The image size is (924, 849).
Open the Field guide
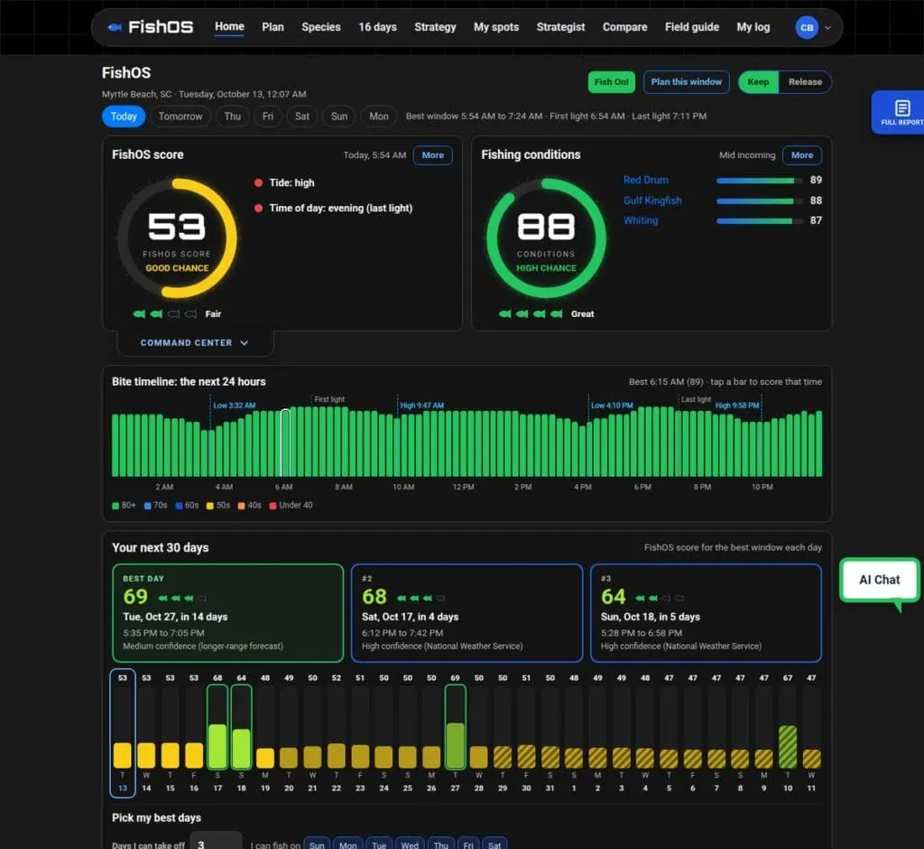692,27
